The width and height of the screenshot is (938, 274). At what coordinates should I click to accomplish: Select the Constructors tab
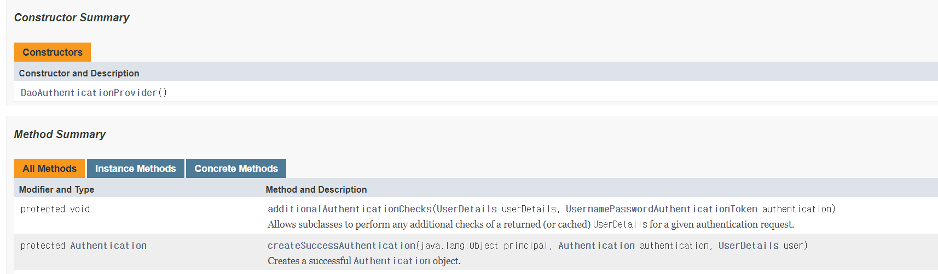53,52
